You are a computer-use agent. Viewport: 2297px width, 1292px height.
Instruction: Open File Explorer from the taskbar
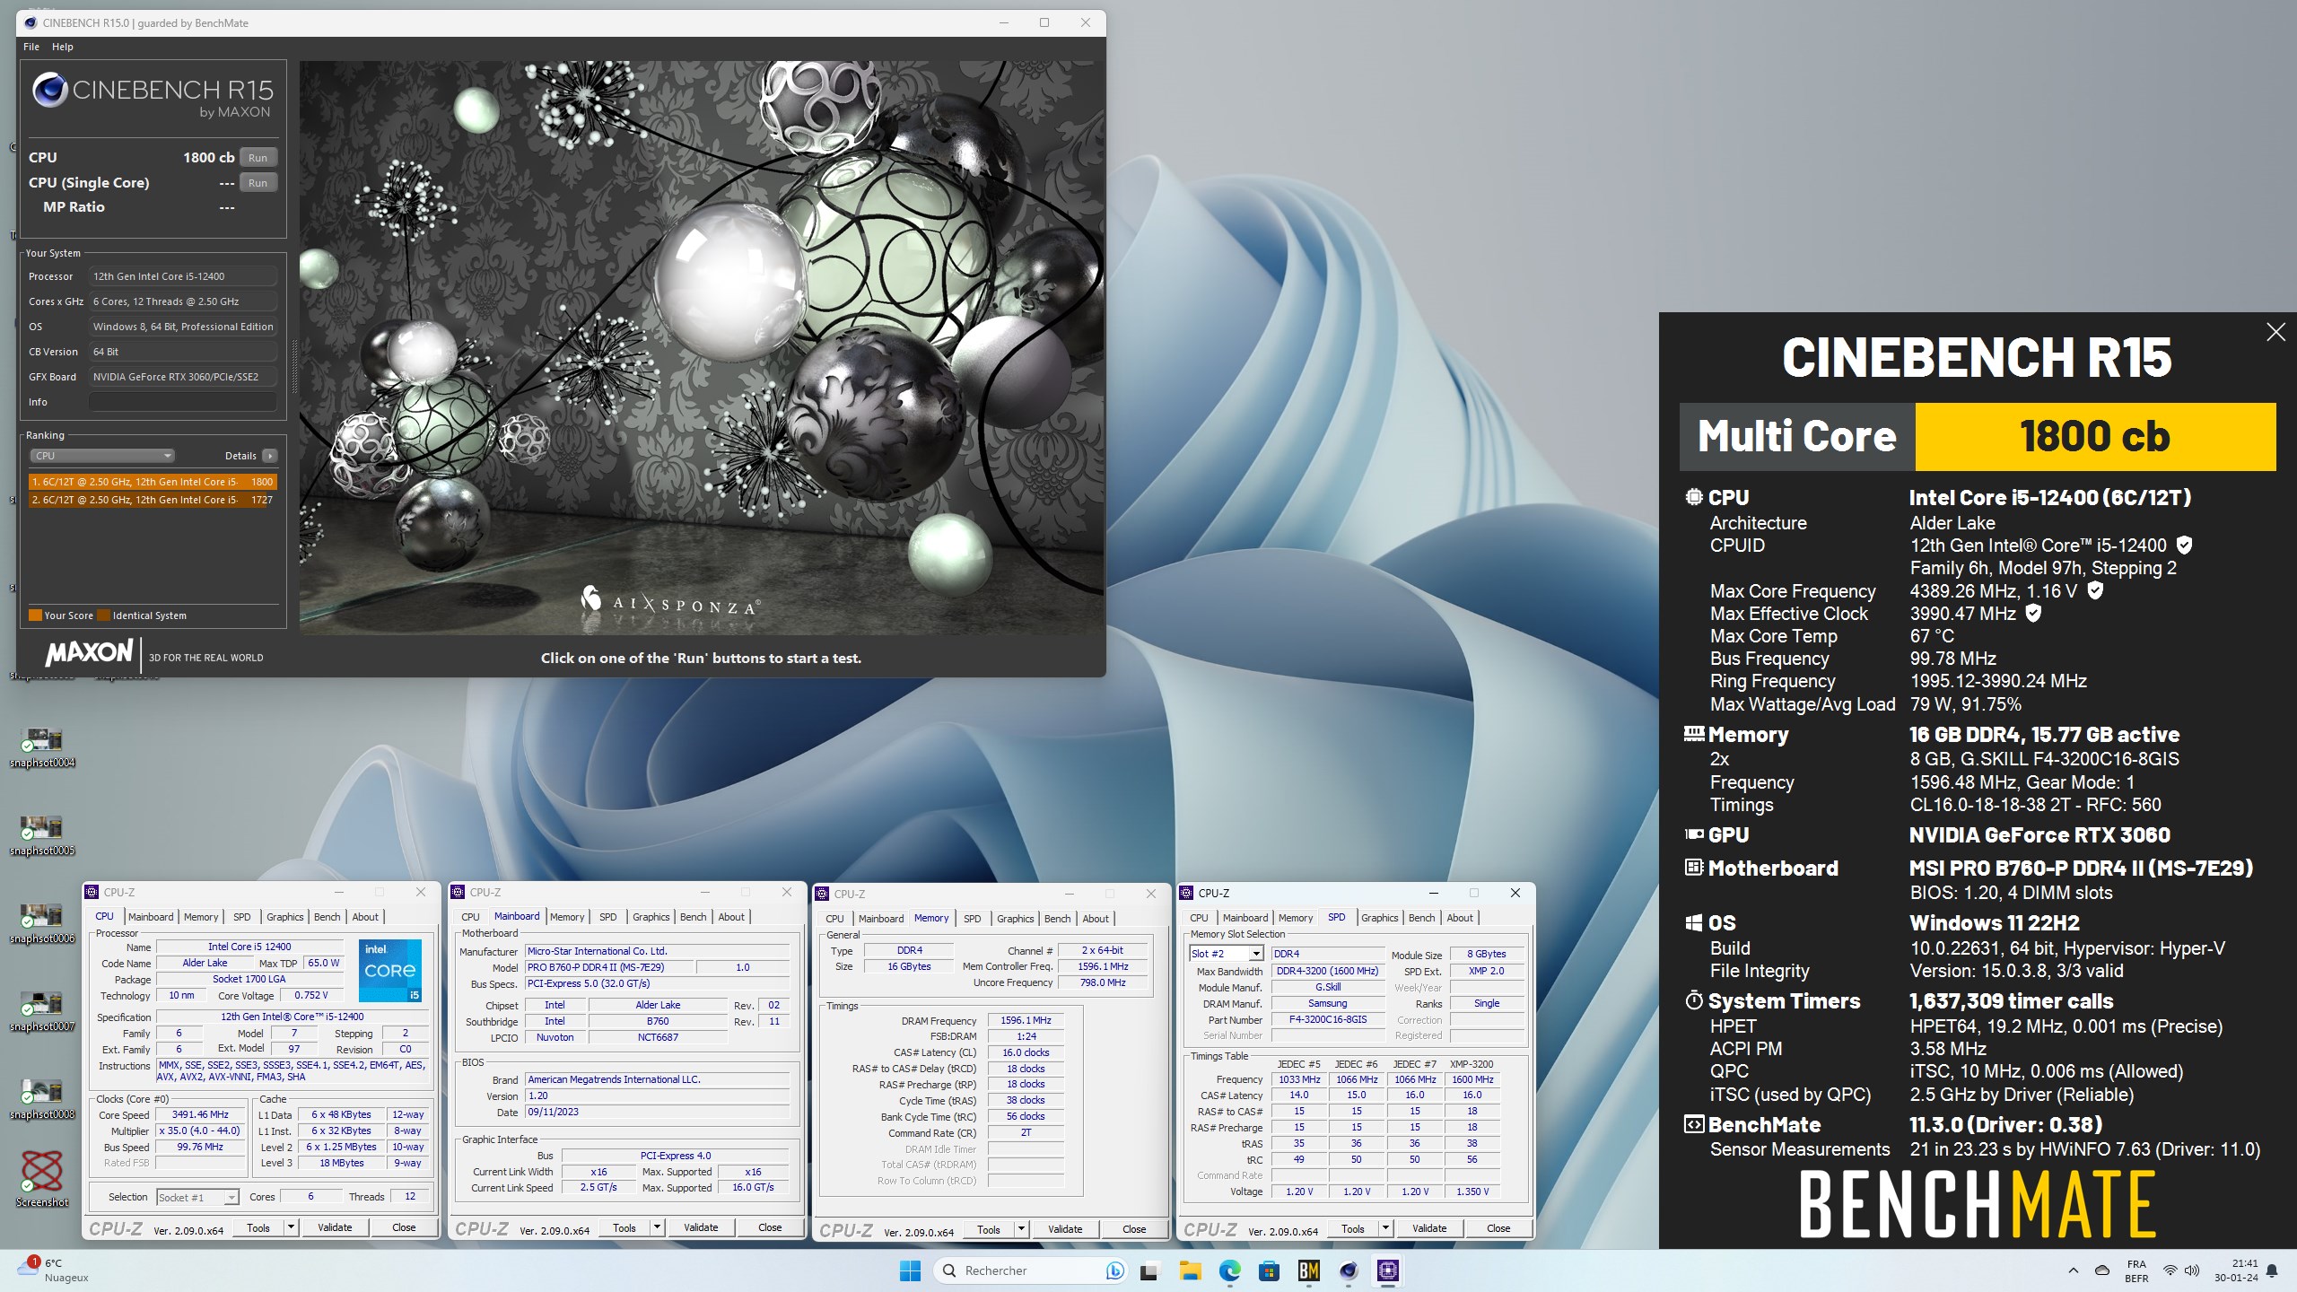click(x=1190, y=1270)
